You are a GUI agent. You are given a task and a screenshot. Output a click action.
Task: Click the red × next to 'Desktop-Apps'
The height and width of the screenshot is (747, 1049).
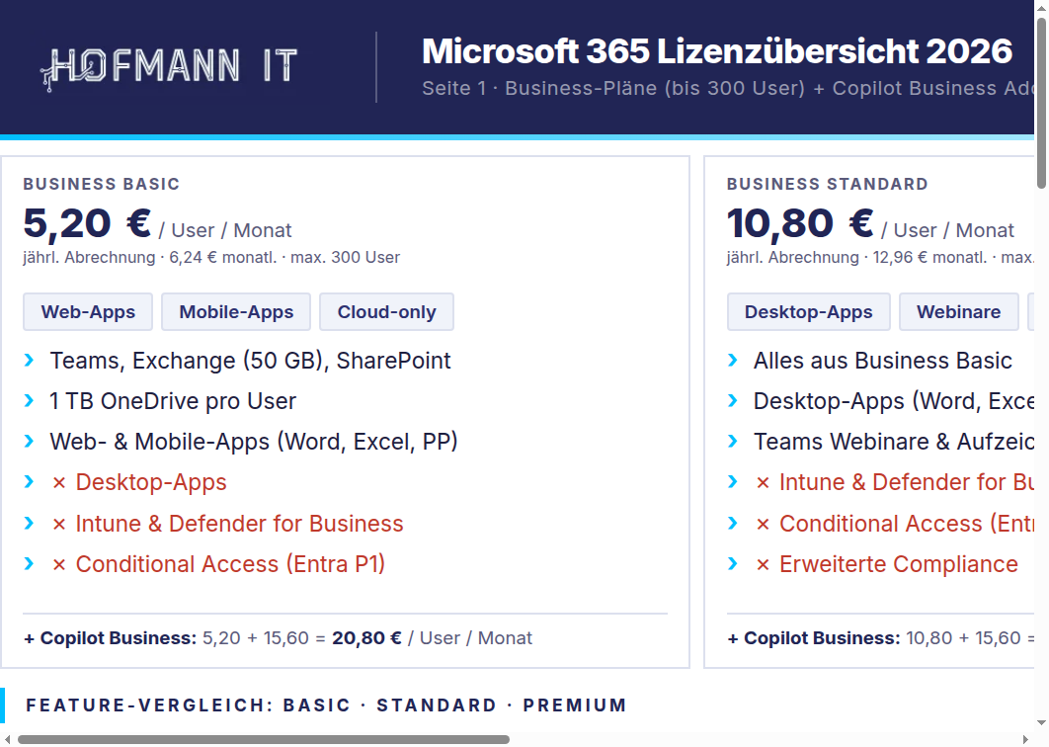coord(61,482)
